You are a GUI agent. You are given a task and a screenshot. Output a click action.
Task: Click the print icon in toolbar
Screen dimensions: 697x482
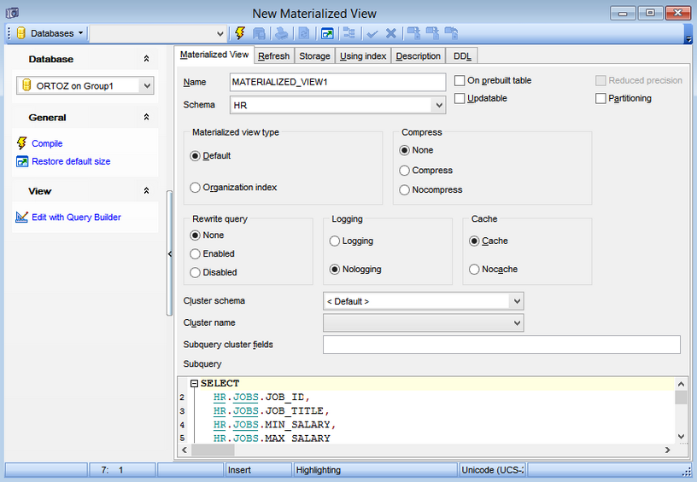click(x=281, y=33)
